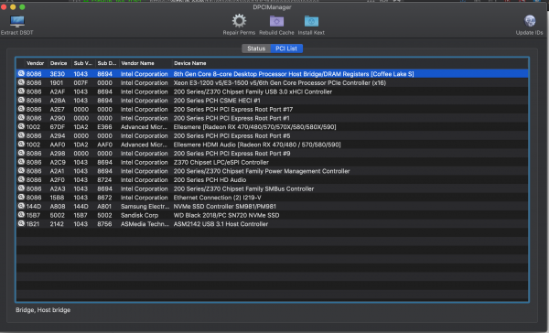Click sub device value 8756

pos(104,224)
